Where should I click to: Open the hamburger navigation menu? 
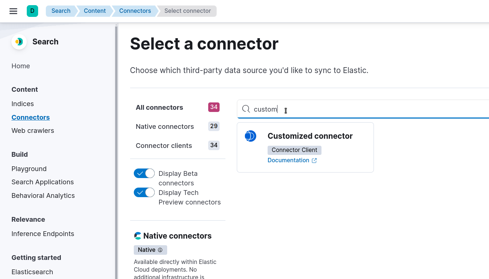(13, 11)
